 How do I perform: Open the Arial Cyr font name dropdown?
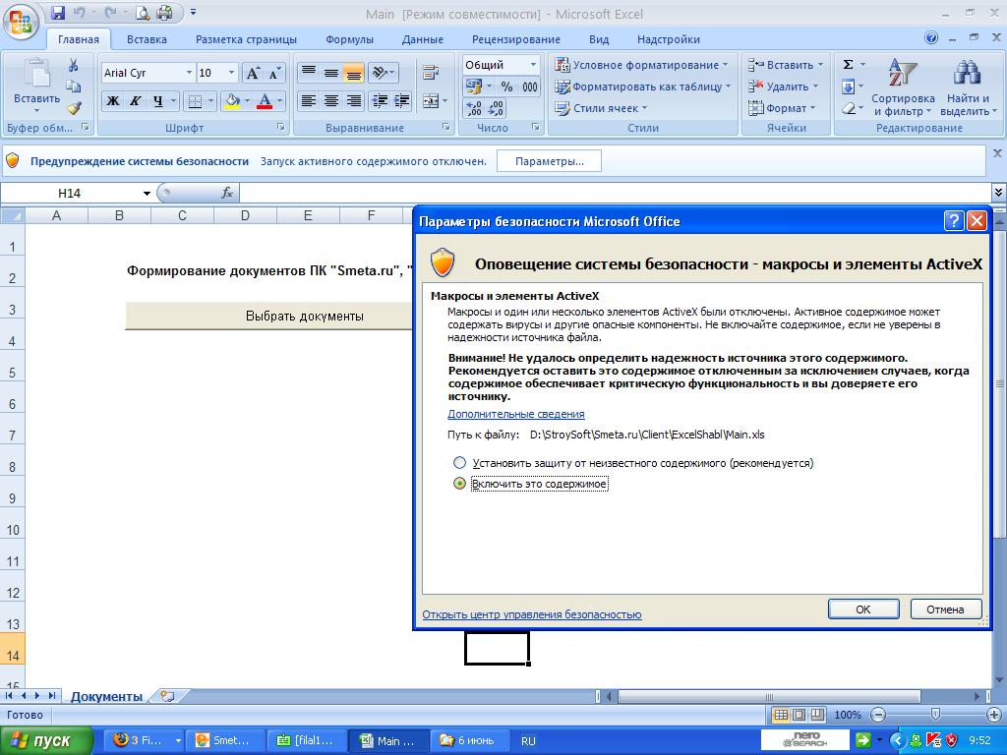[189, 73]
